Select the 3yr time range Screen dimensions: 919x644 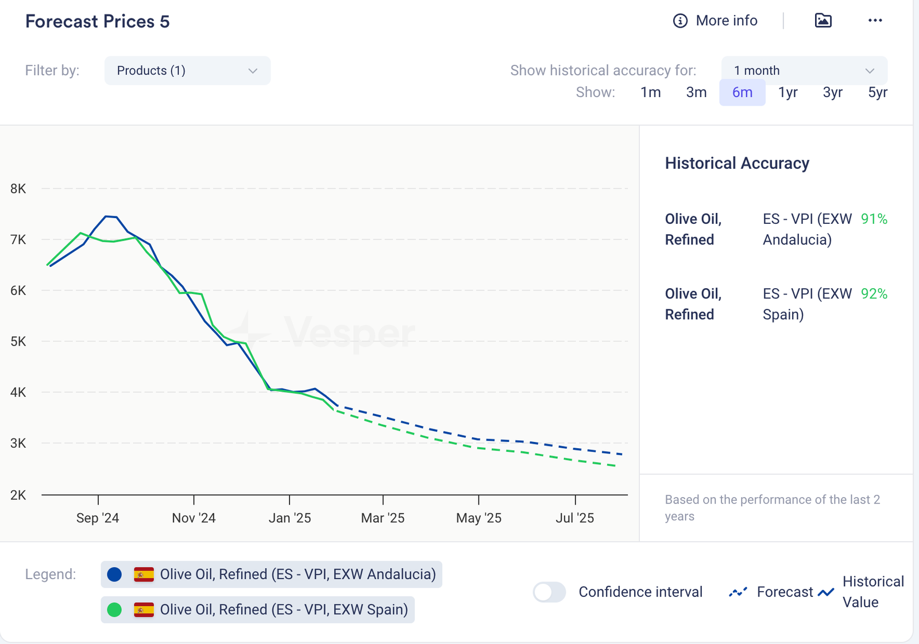click(x=832, y=92)
